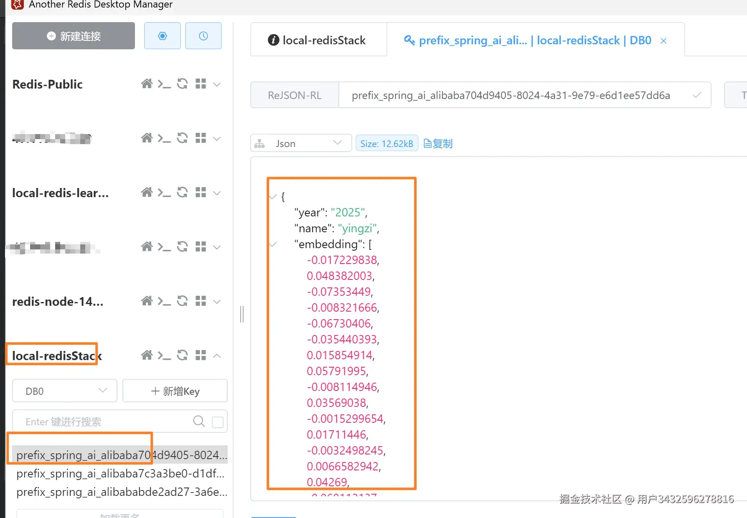747x518 pixels.
Task: Click the embedding value 0.015854914
Action: click(339, 355)
